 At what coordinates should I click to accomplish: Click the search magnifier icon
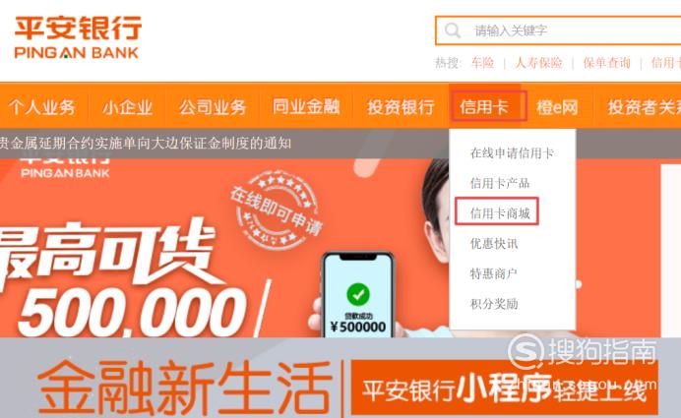(453, 30)
